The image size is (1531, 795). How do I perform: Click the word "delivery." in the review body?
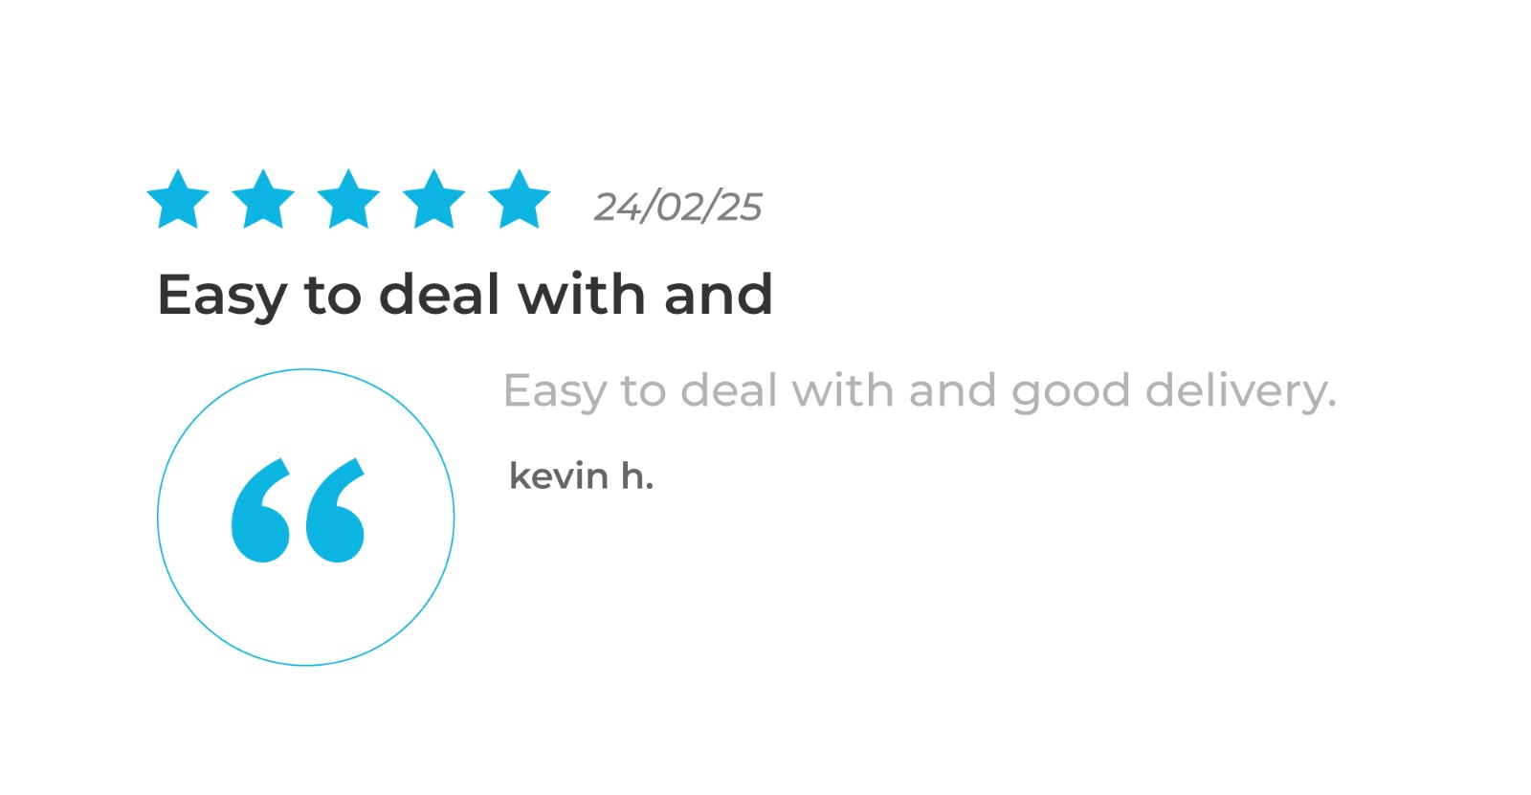tap(1240, 391)
